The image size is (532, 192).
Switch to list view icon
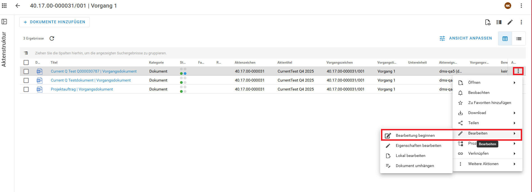point(519,39)
